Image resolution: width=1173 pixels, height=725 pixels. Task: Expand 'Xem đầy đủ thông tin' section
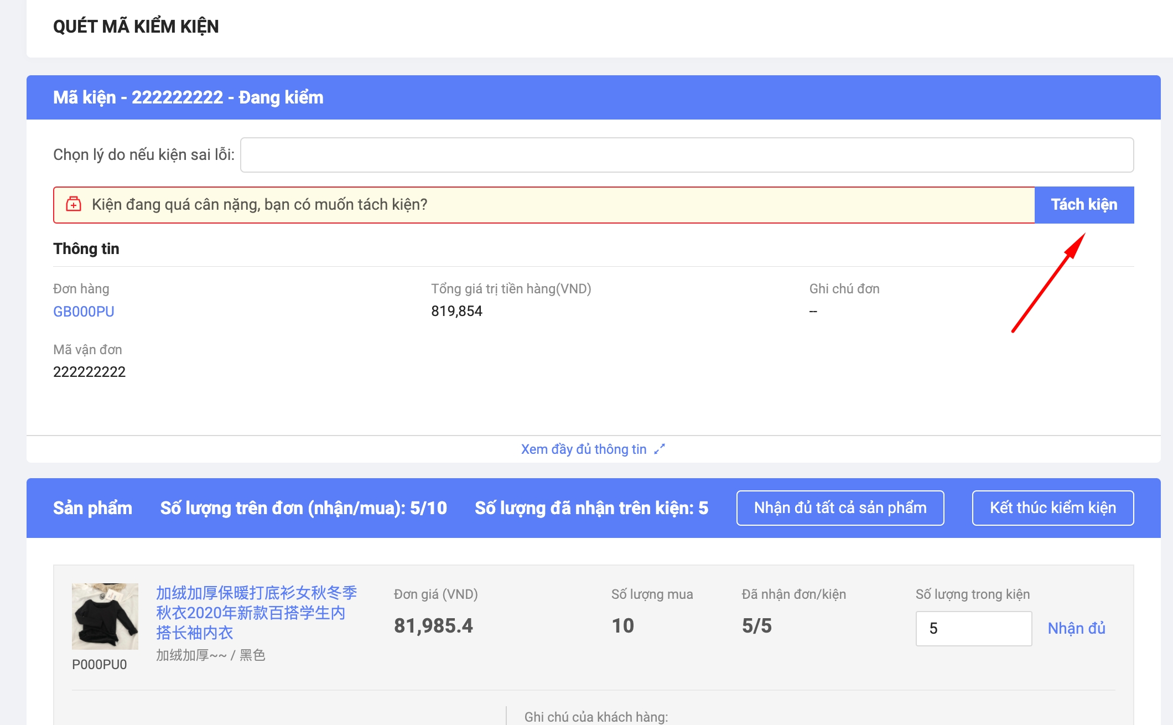point(584,449)
